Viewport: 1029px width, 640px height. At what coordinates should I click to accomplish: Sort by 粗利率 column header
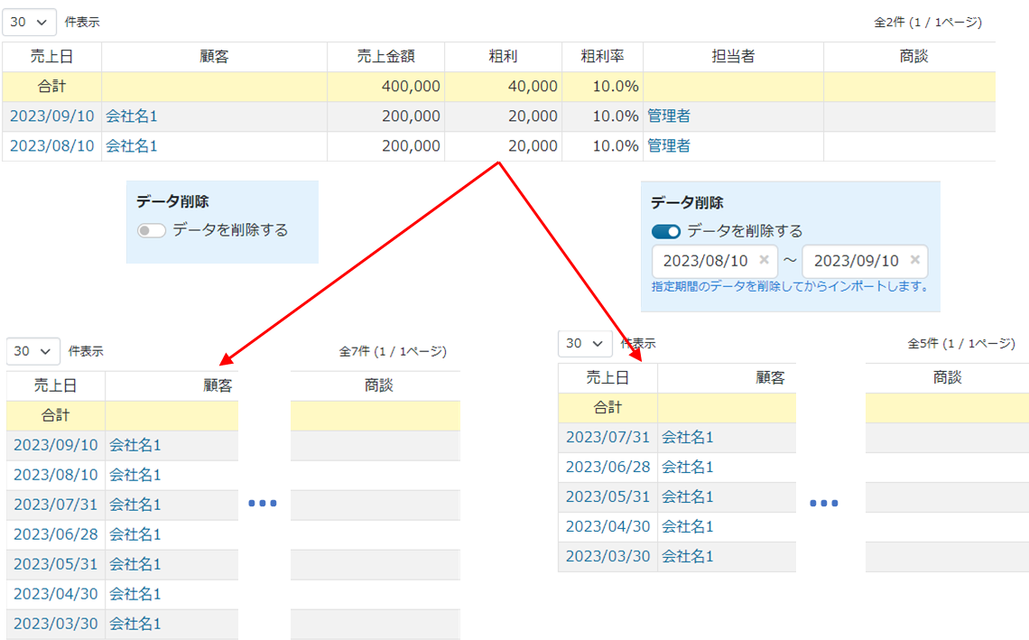pos(602,57)
